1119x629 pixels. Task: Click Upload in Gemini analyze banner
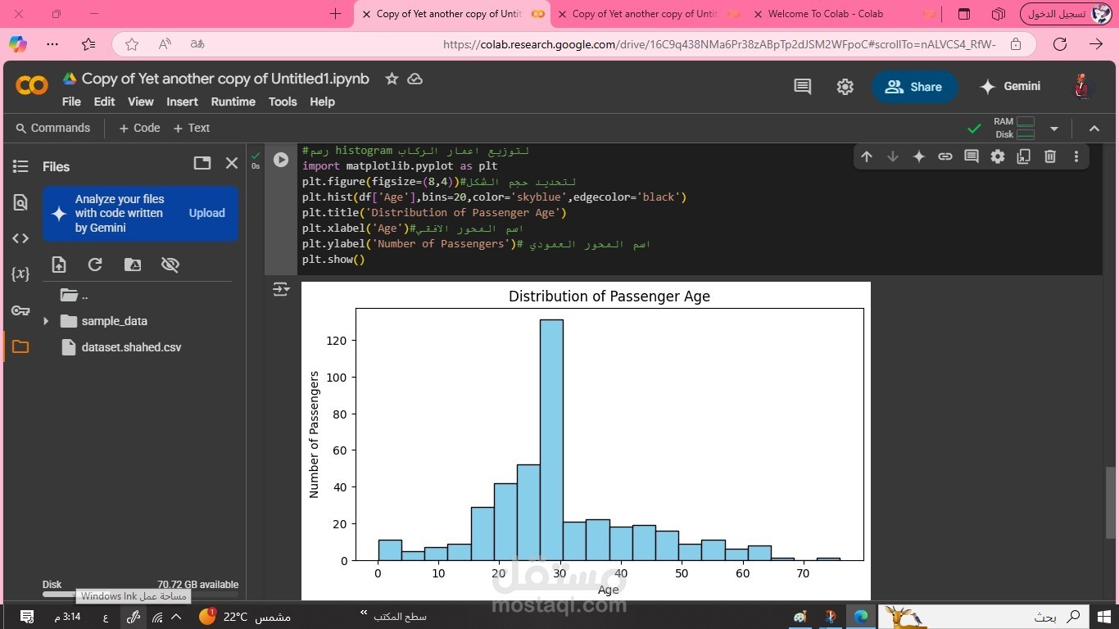point(206,213)
